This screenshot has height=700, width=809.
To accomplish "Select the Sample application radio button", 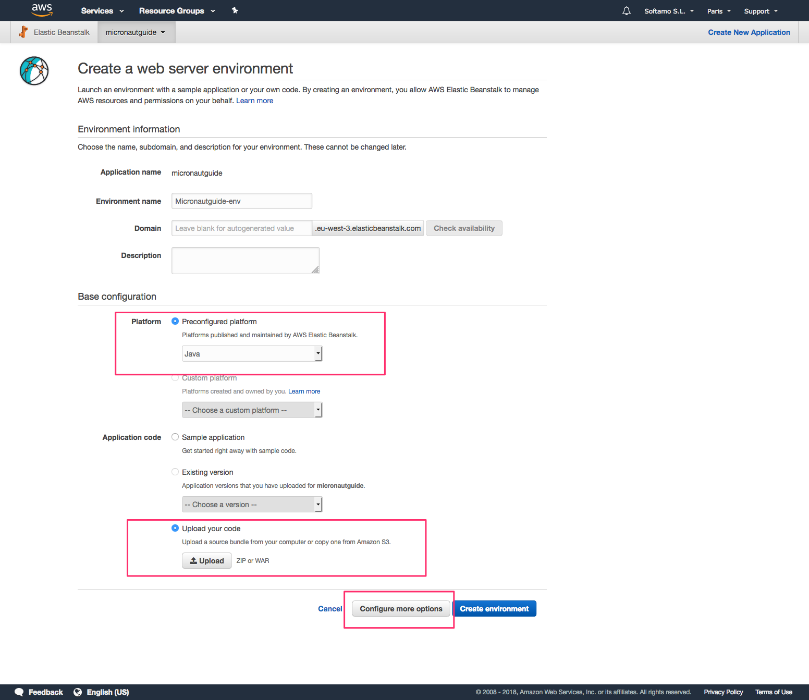I will [175, 437].
